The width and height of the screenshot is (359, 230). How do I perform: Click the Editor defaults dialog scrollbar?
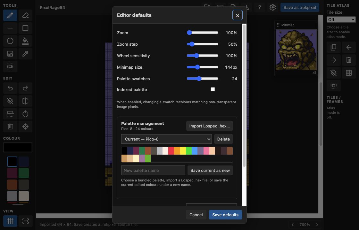[244, 96]
